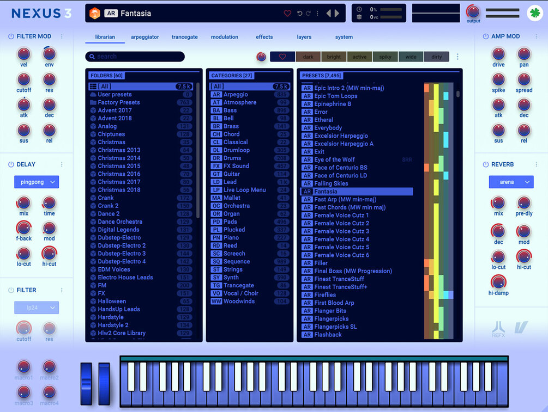The height and width of the screenshot is (412, 548).
Task: Click the orange palm tree expansion icon
Action: (95, 13)
